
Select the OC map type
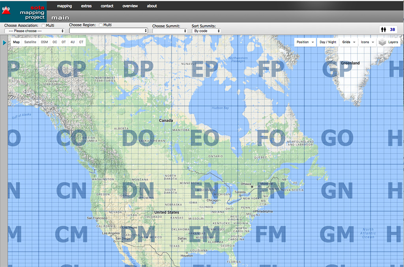coord(55,42)
